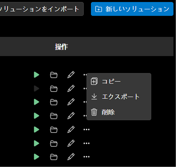Start the third row's solution with play icon
The height and width of the screenshot is (167, 176).
coord(37,102)
